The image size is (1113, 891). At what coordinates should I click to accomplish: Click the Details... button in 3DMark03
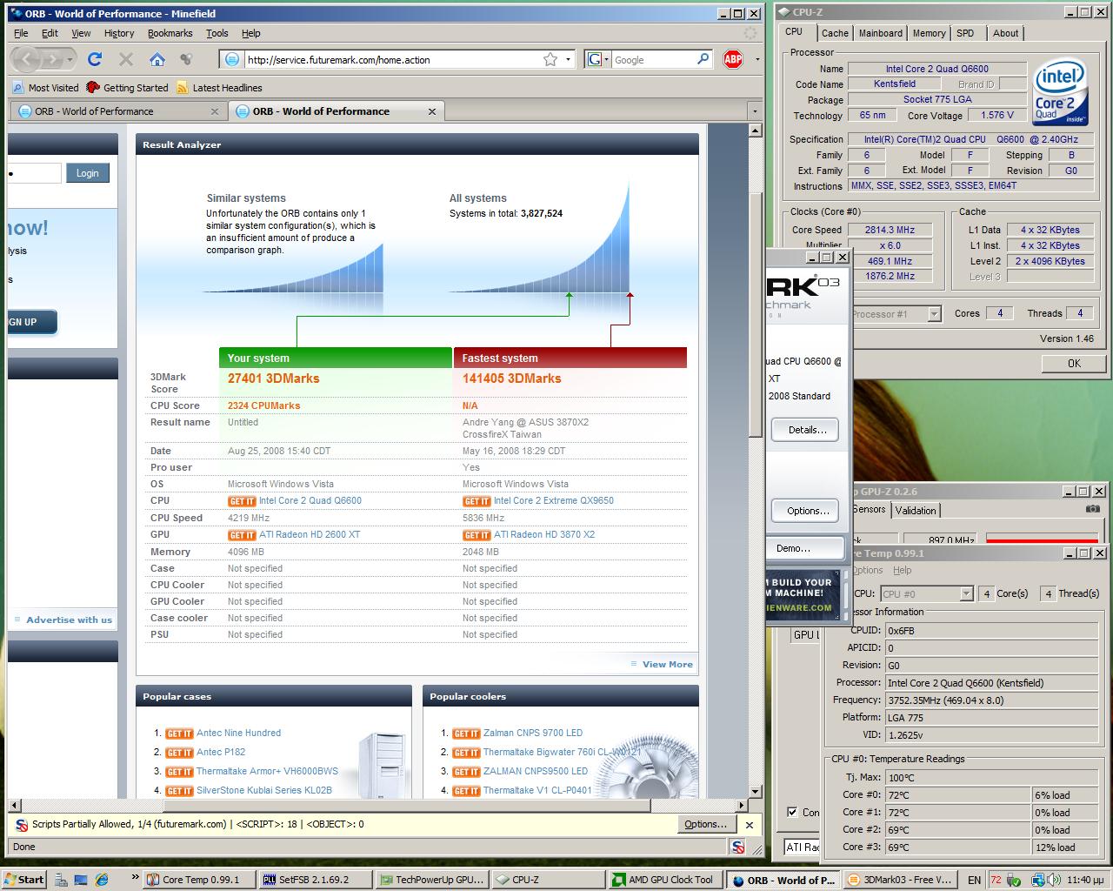[x=807, y=430]
